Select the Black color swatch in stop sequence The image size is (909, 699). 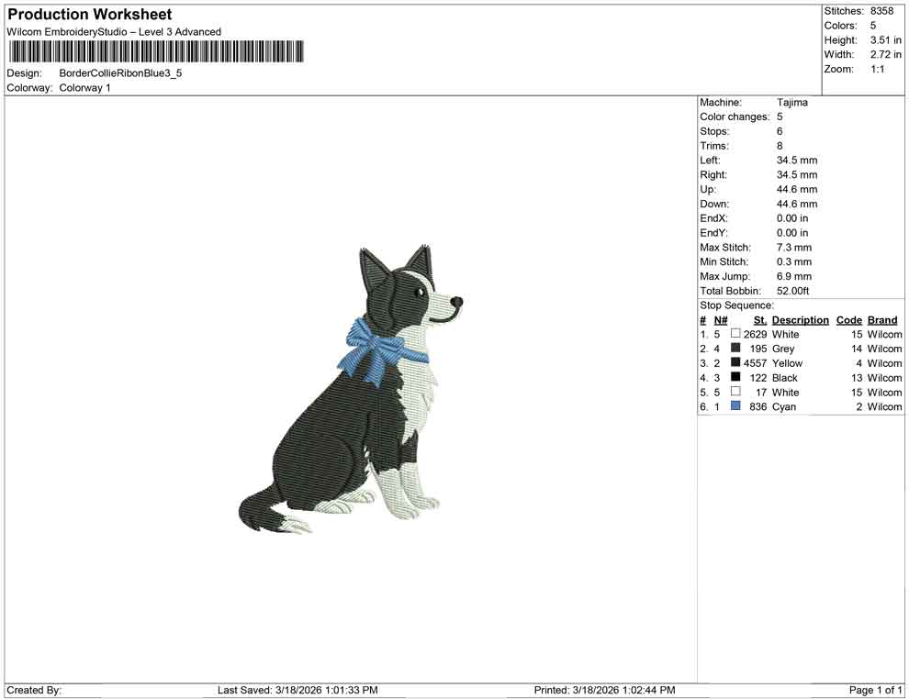[735, 378]
